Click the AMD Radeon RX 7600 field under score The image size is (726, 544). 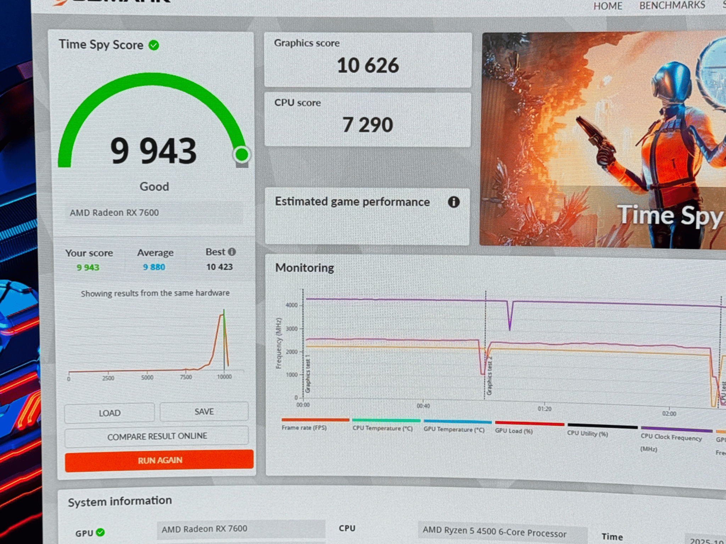pos(154,212)
